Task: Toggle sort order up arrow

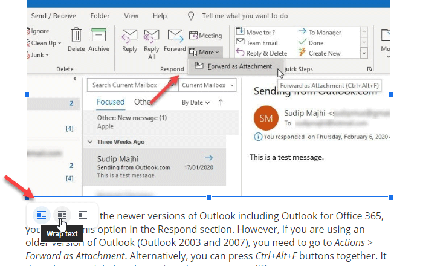Action: 221,103
